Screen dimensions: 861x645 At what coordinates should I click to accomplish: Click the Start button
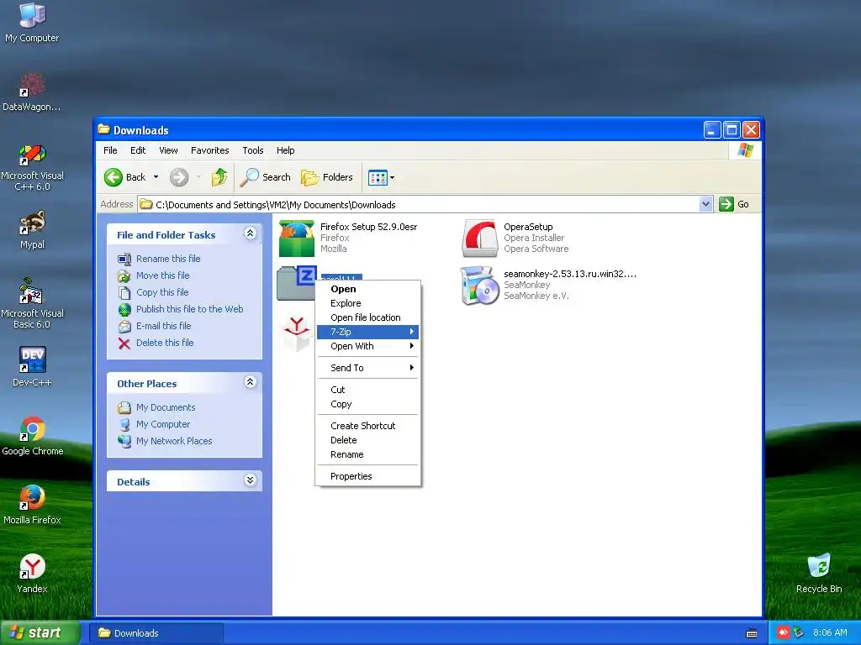[40, 633]
